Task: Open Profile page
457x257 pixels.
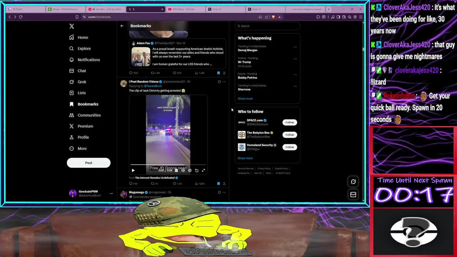Action: [x=79, y=137]
